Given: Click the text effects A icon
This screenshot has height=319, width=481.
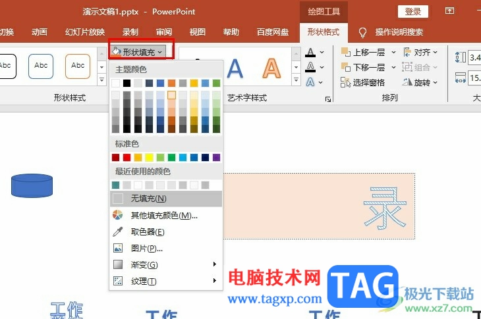Looking at the screenshot, I should click(x=310, y=82).
